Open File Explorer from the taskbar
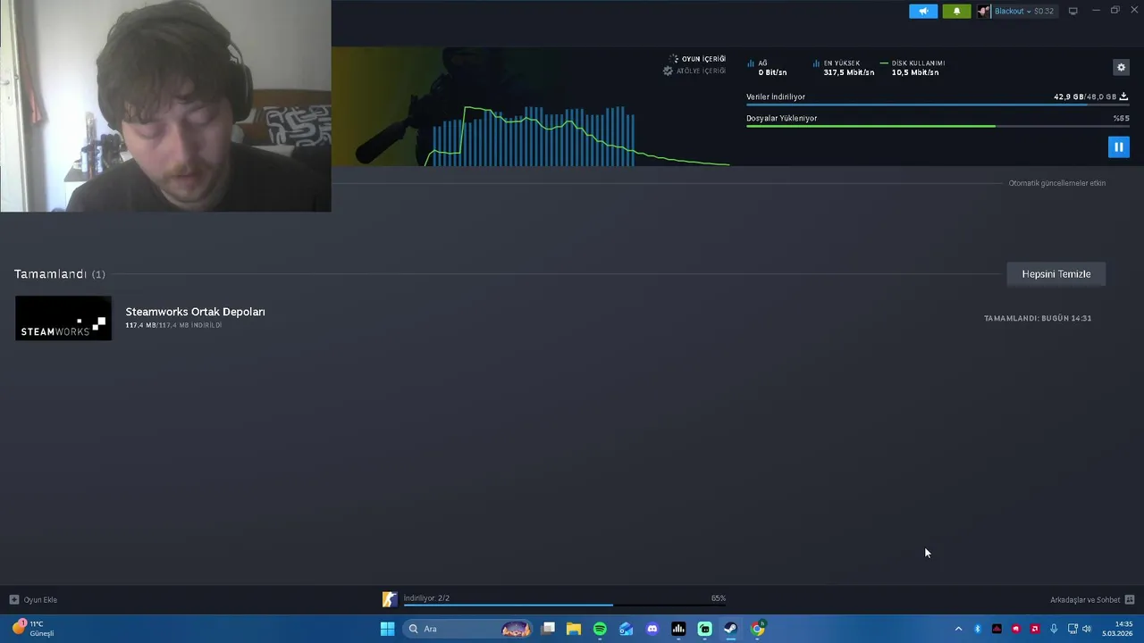 (574, 629)
